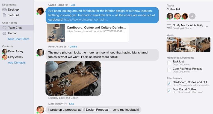Click Caitlin Roran's avatar beside her message
Viewport: 213px width, 114px height.
40,11
